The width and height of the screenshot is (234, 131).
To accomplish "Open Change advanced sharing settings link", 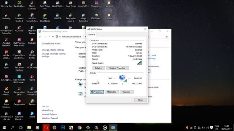I will [x=54, y=55].
